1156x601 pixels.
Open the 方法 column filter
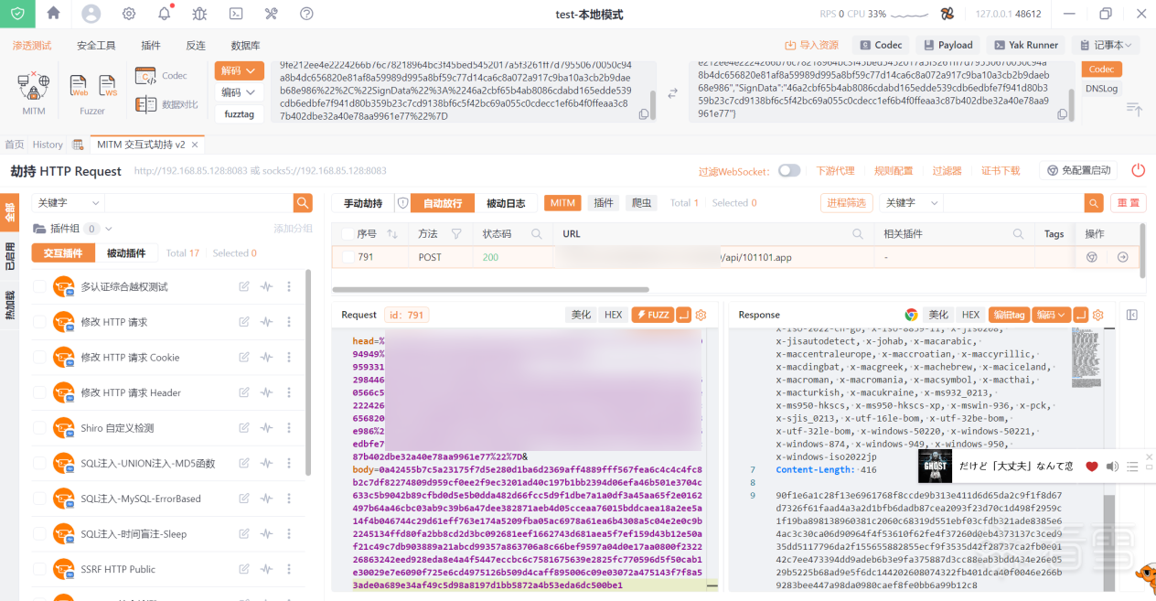[x=456, y=233]
